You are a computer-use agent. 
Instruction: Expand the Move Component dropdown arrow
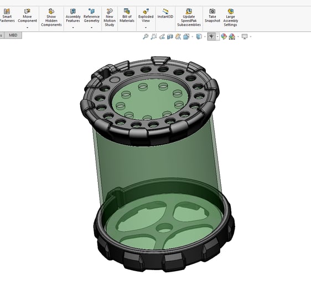click(x=27, y=28)
